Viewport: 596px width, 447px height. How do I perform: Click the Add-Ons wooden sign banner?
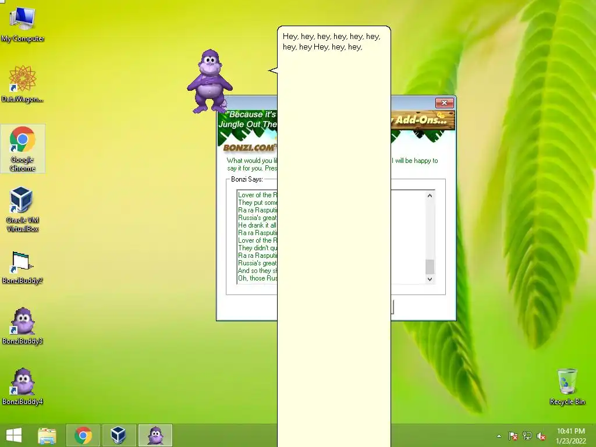point(423,120)
